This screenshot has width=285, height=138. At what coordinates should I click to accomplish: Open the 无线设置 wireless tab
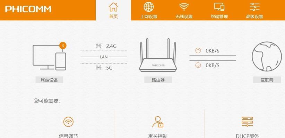point(184,10)
